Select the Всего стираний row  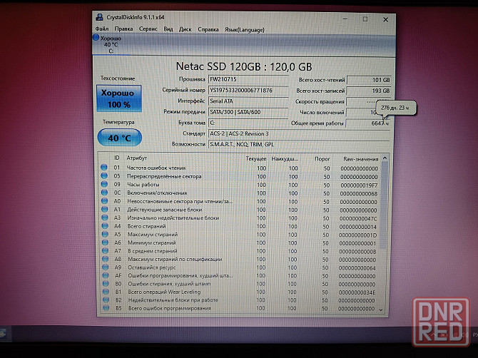pyautogui.click(x=239, y=226)
